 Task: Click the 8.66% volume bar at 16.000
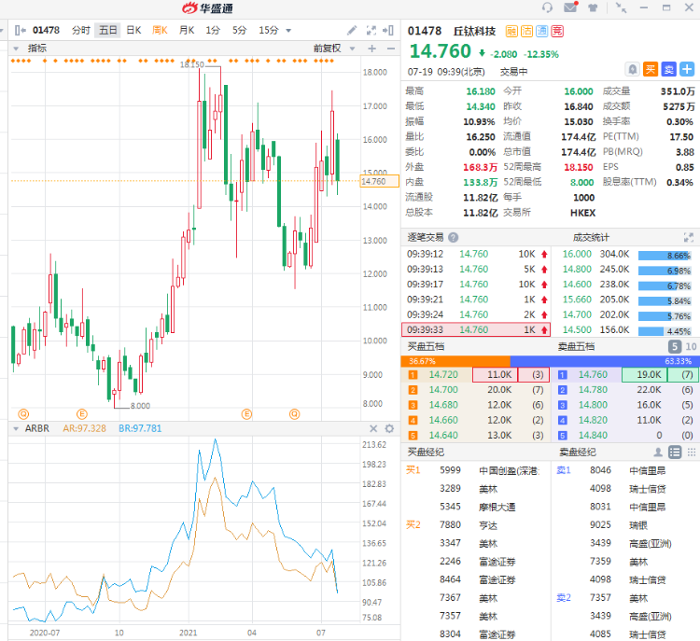pyautogui.click(x=665, y=256)
